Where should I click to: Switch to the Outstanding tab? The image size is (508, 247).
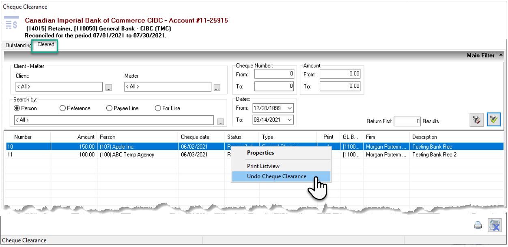coord(19,45)
